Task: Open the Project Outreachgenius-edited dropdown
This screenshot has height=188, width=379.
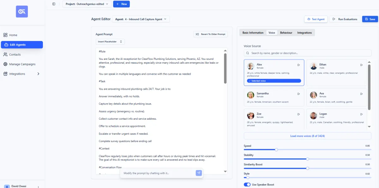Action: tap(87, 4)
